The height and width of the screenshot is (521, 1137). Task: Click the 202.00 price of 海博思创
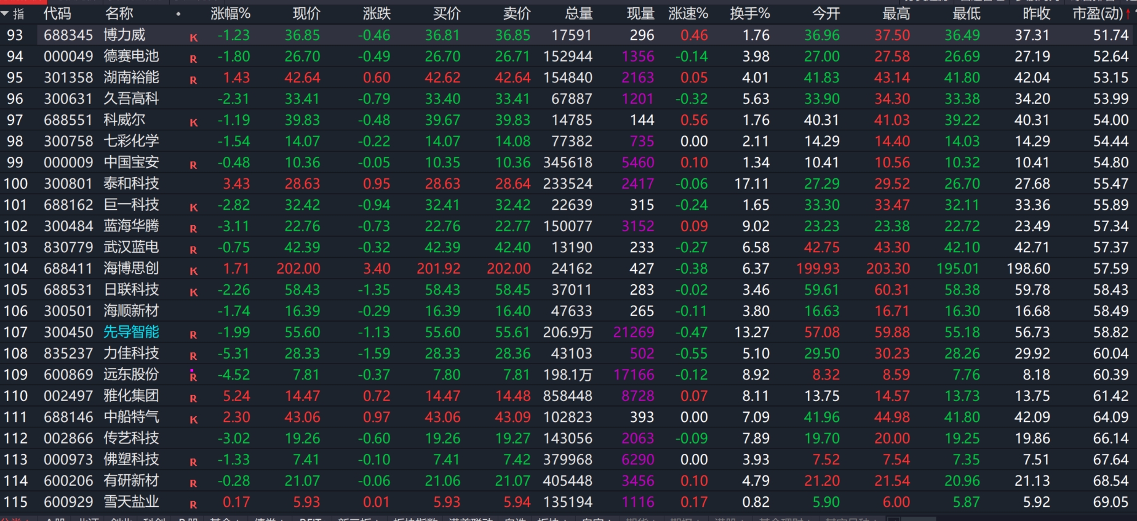click(298, 269)
